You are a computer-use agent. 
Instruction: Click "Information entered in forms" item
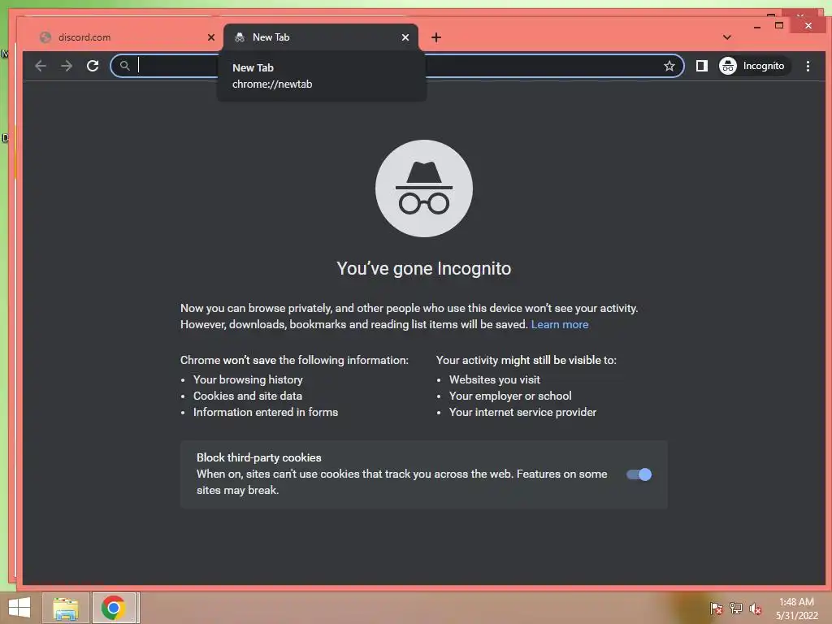266,412
